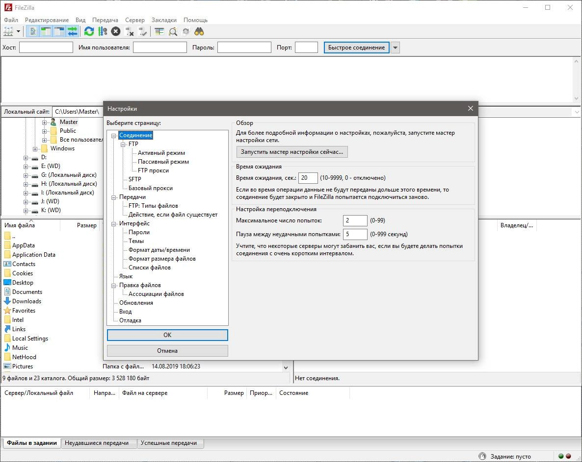Open the Site Manager icon
The image size is (582, 462).
(8, 31)
